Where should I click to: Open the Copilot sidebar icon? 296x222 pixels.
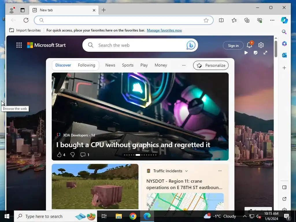click(x=284, y=20)
